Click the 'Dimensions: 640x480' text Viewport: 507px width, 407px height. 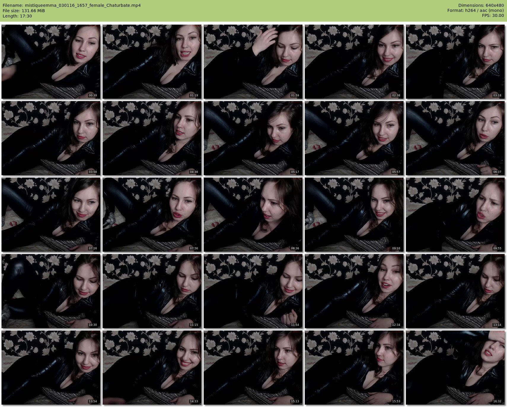[481, 5]
